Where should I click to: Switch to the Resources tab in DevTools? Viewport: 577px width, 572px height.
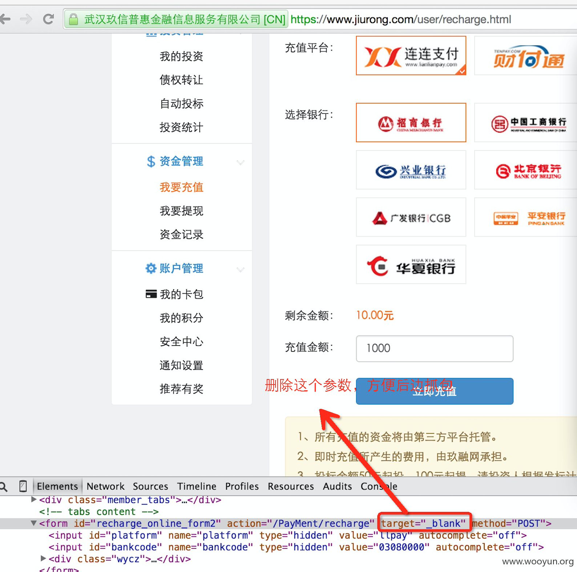[291, 486]
